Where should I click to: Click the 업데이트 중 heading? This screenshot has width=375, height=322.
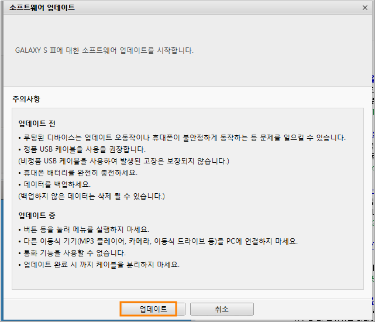37,215
